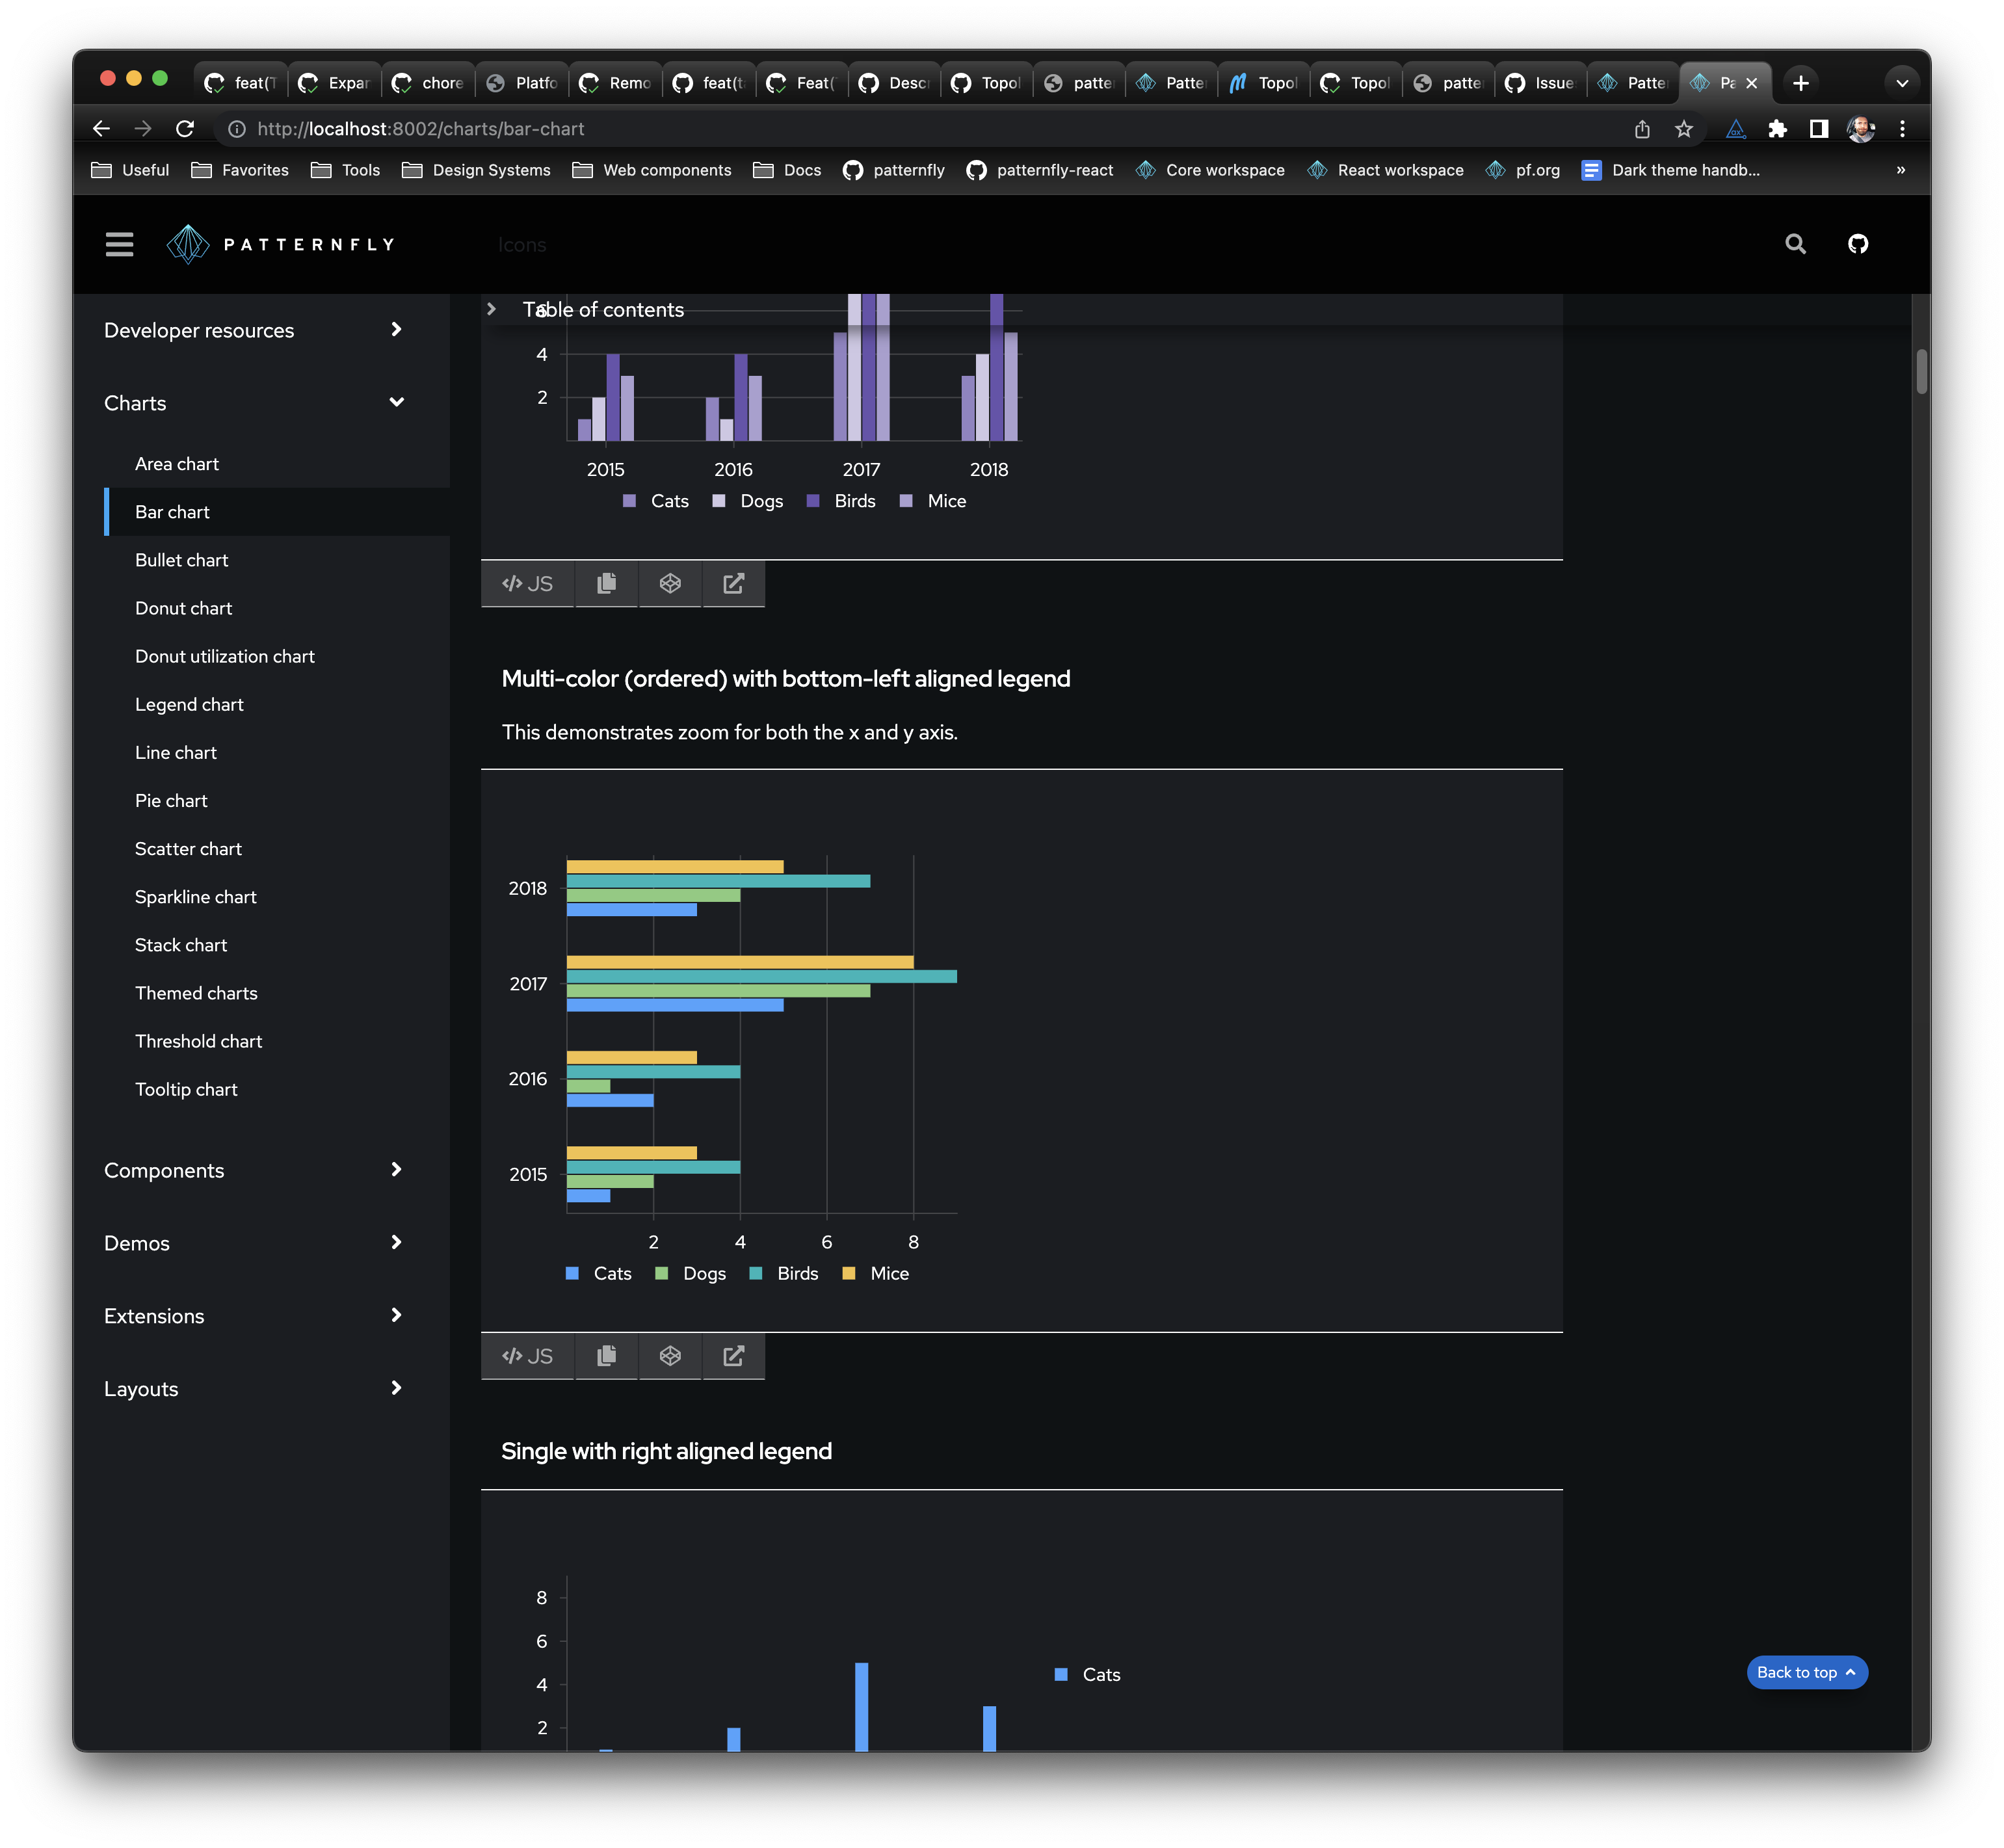2004x1848 pixels.
Task: Copy code for the multi-color ordered example
Action: (606, 1356)
